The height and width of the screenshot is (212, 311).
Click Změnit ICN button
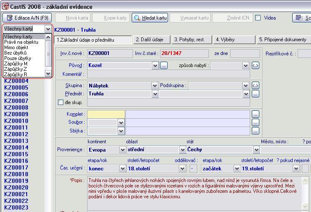coord(233,18)
